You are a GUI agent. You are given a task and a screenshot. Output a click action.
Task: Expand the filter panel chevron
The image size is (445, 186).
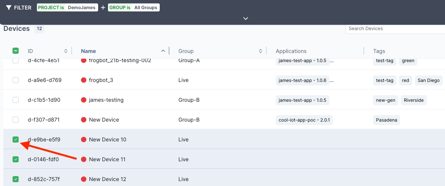[x=246, y=18]
